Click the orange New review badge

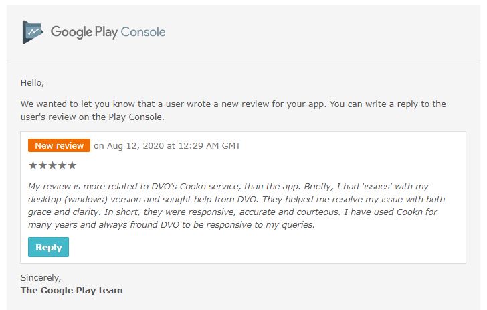(59, 145)
